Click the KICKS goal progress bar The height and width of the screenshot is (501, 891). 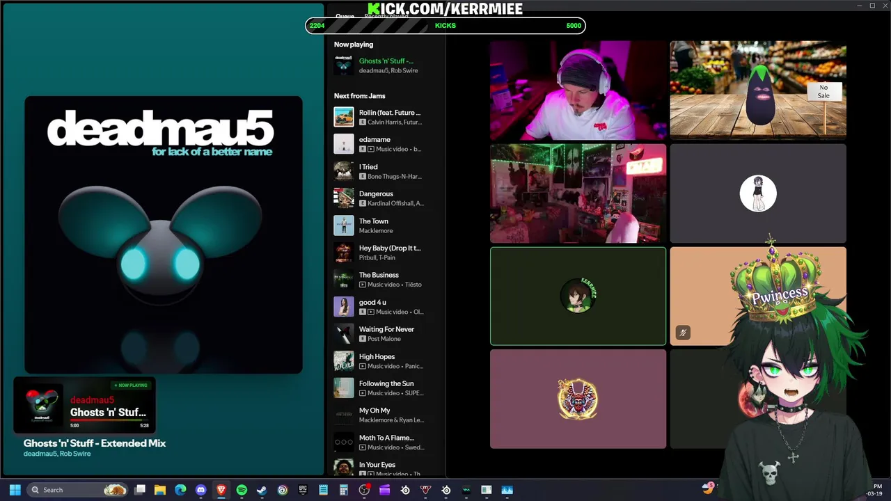[x=445, y=26]
